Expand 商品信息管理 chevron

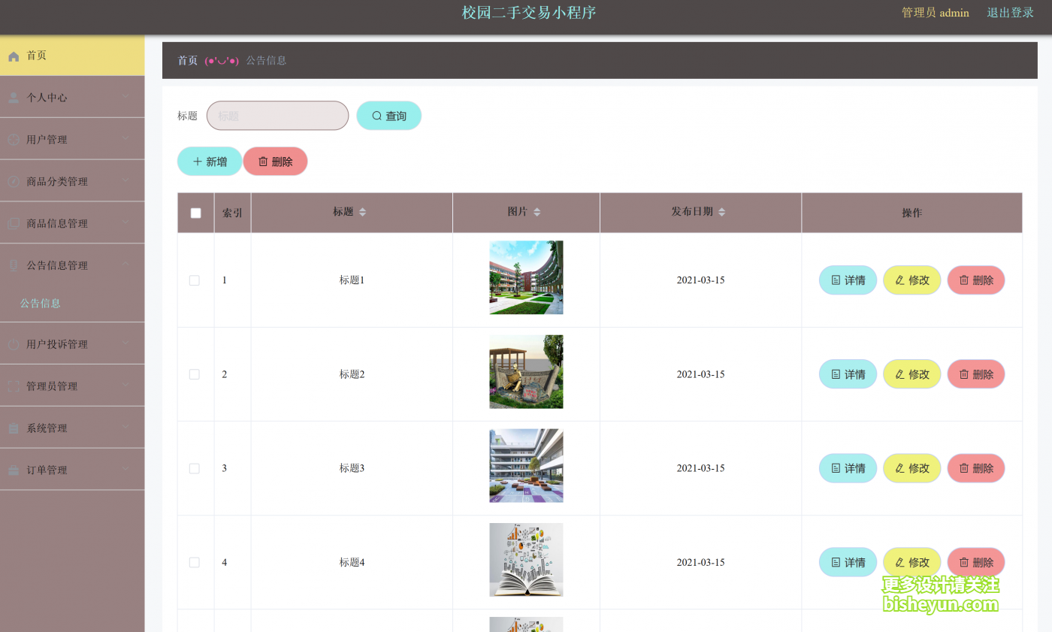point(125,223)
